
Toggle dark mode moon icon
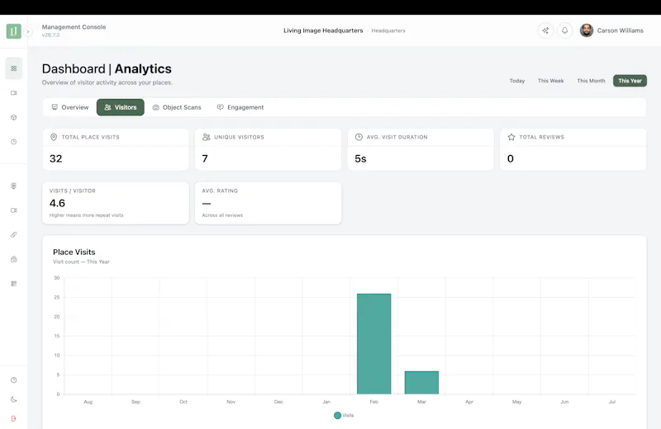13,399
